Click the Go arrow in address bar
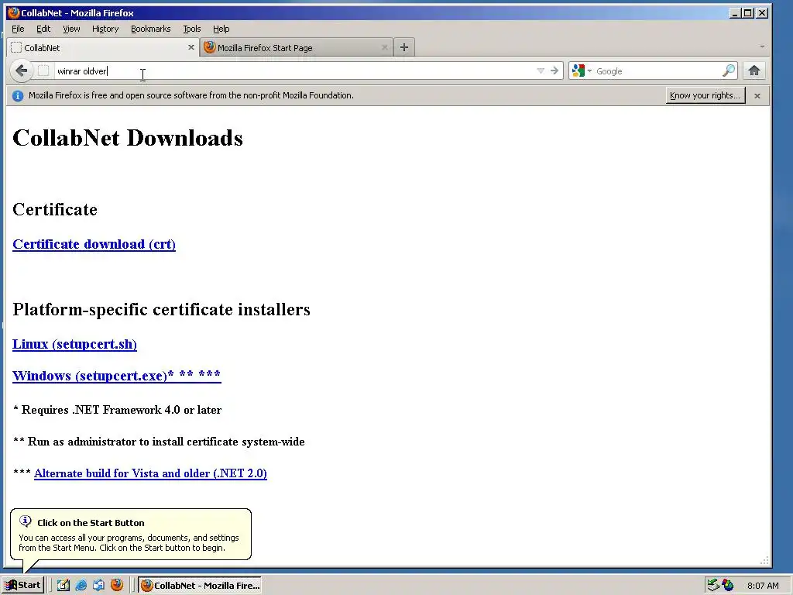 [x=554, y=71]
